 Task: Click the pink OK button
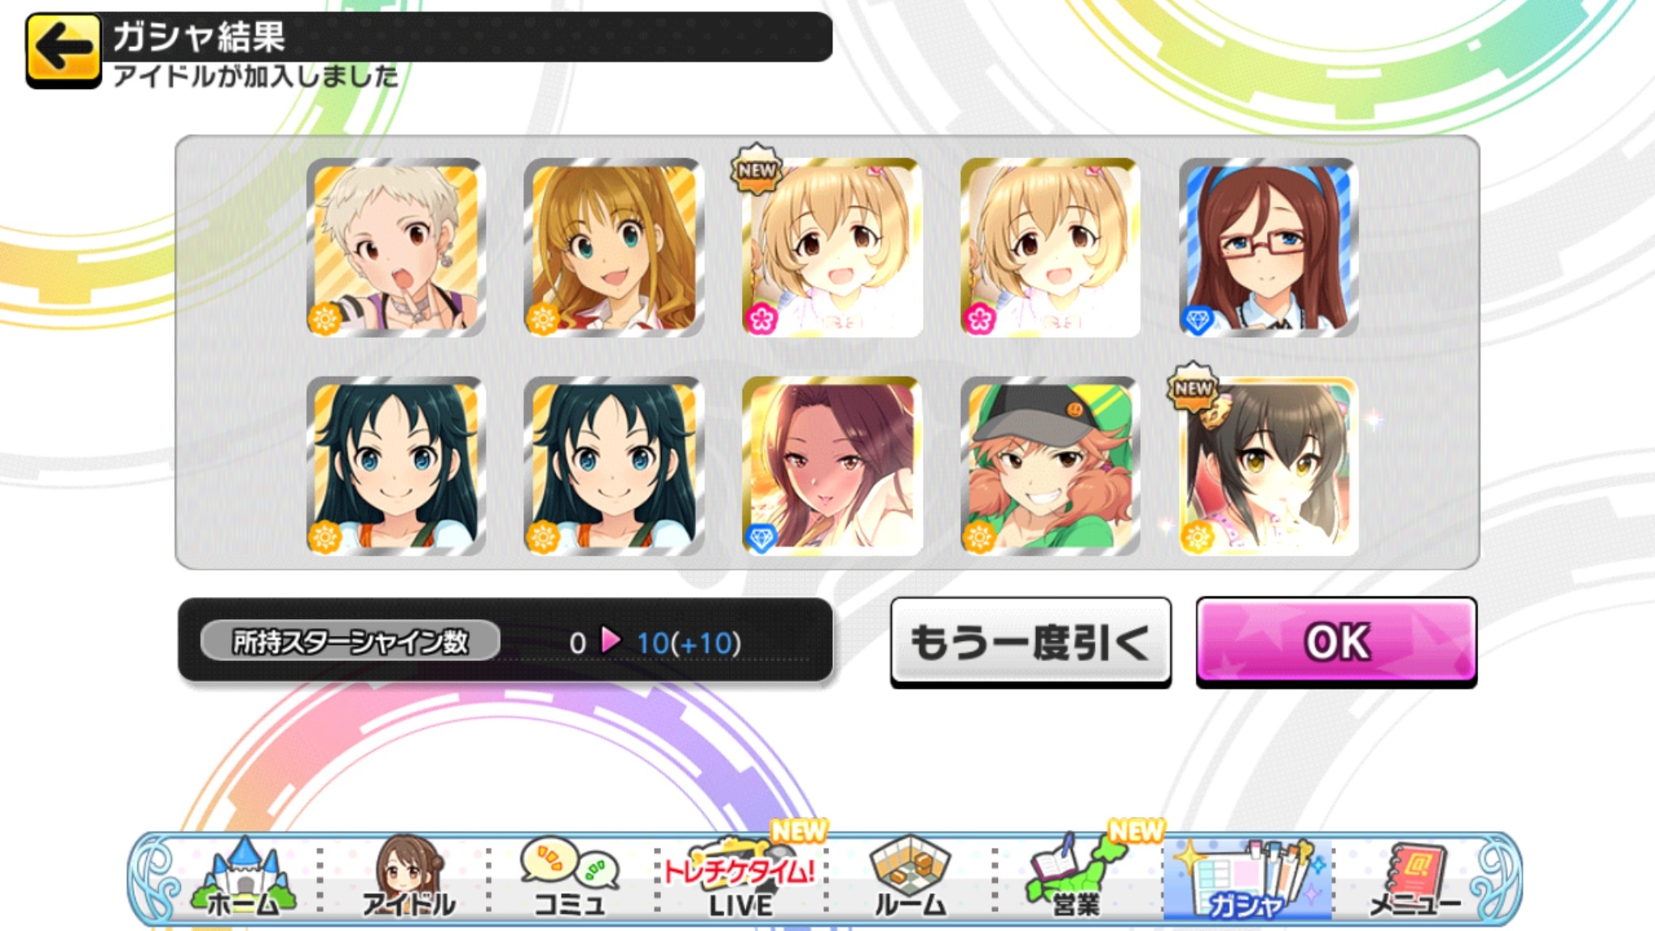click(1337, 642)
